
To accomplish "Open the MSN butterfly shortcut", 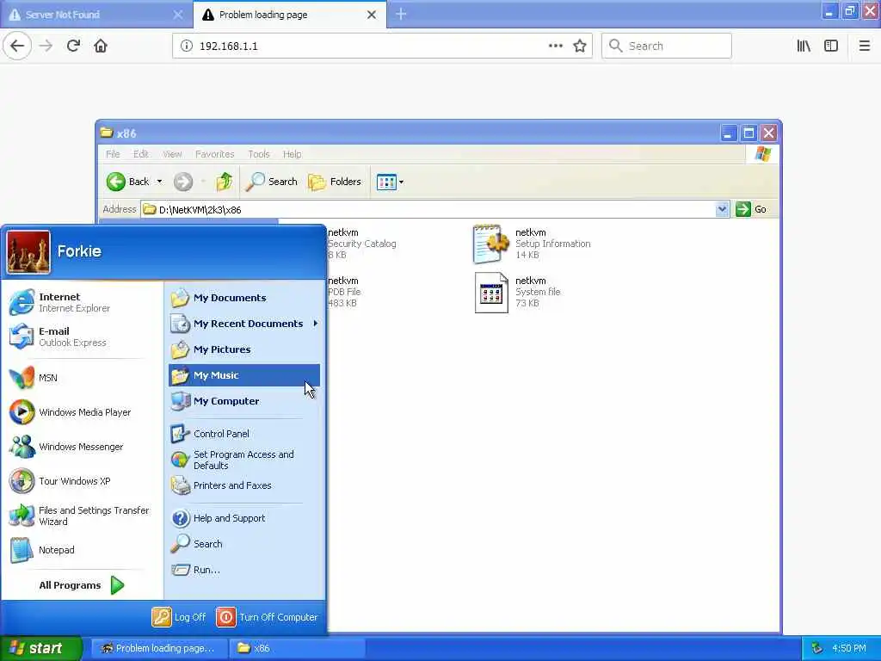I will 34,378.
